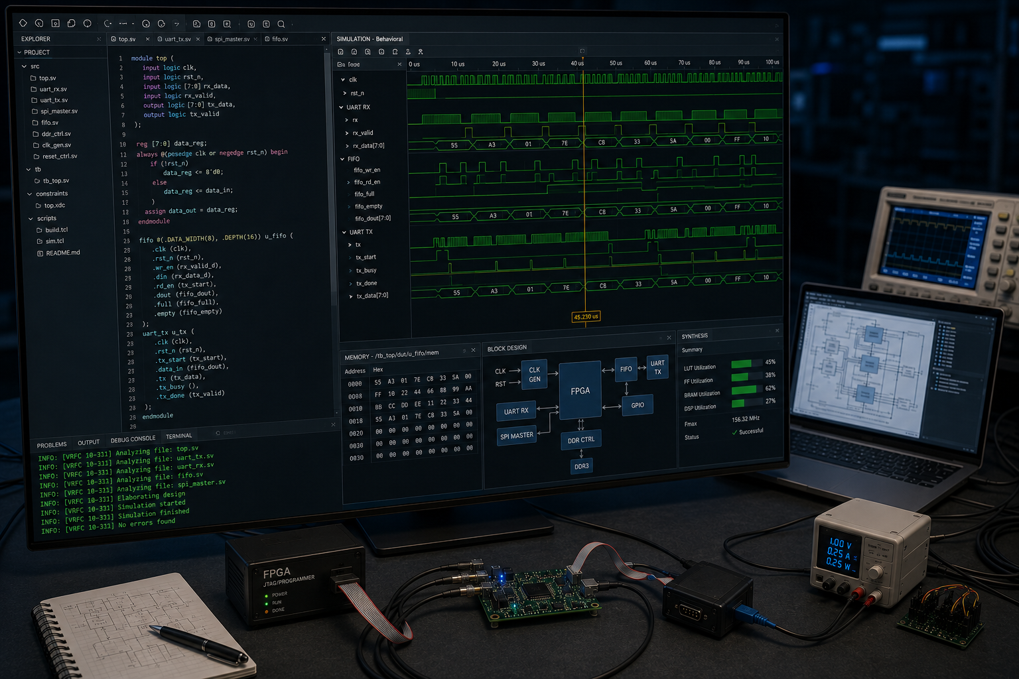Image resolution: width=1019 pixels, height=679 pixels.
Task: Switch to the spi_master.sv editor tab
Action: (x=228, y=39)
